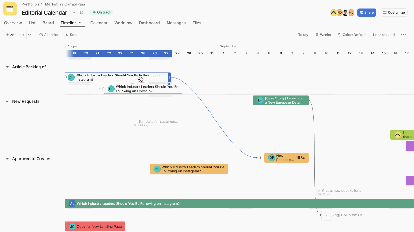
Task: Click the Share button
Action: (366, 12)
